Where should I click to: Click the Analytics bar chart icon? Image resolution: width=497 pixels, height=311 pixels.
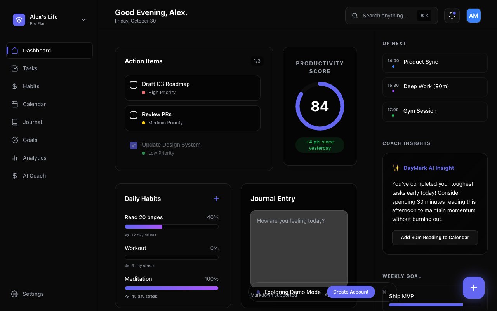[x=15, y=158]
